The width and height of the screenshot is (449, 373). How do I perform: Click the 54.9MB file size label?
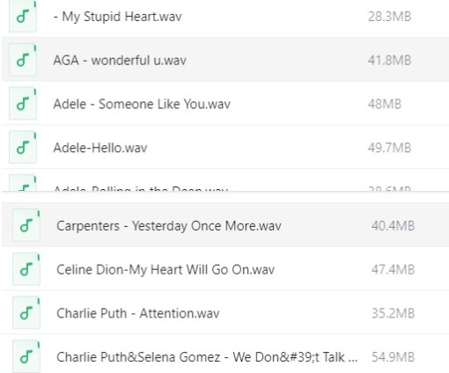393,357
